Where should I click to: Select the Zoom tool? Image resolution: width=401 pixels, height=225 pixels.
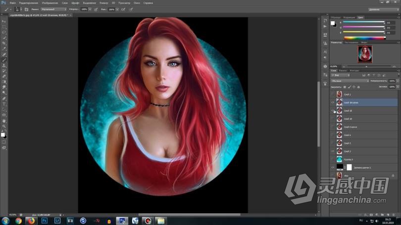coord(4,126)
